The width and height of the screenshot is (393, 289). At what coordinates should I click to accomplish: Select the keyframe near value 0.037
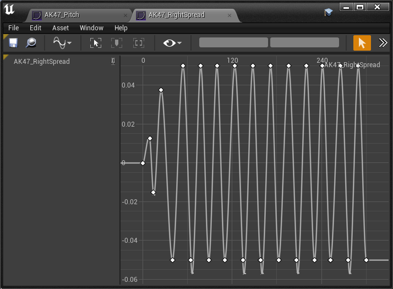click(x=161, y=90)
